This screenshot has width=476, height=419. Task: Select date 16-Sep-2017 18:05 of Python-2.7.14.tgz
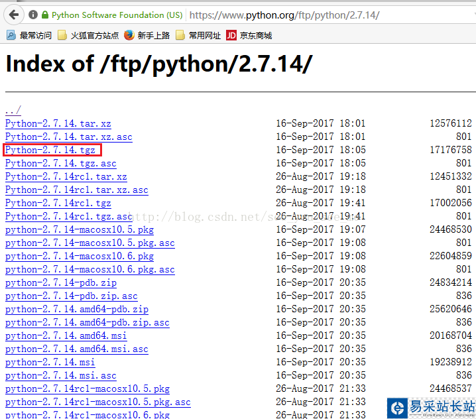coord(321,150)
